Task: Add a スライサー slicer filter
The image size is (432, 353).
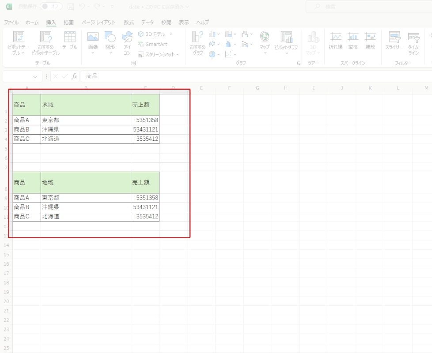Action: tap(394, 41)
